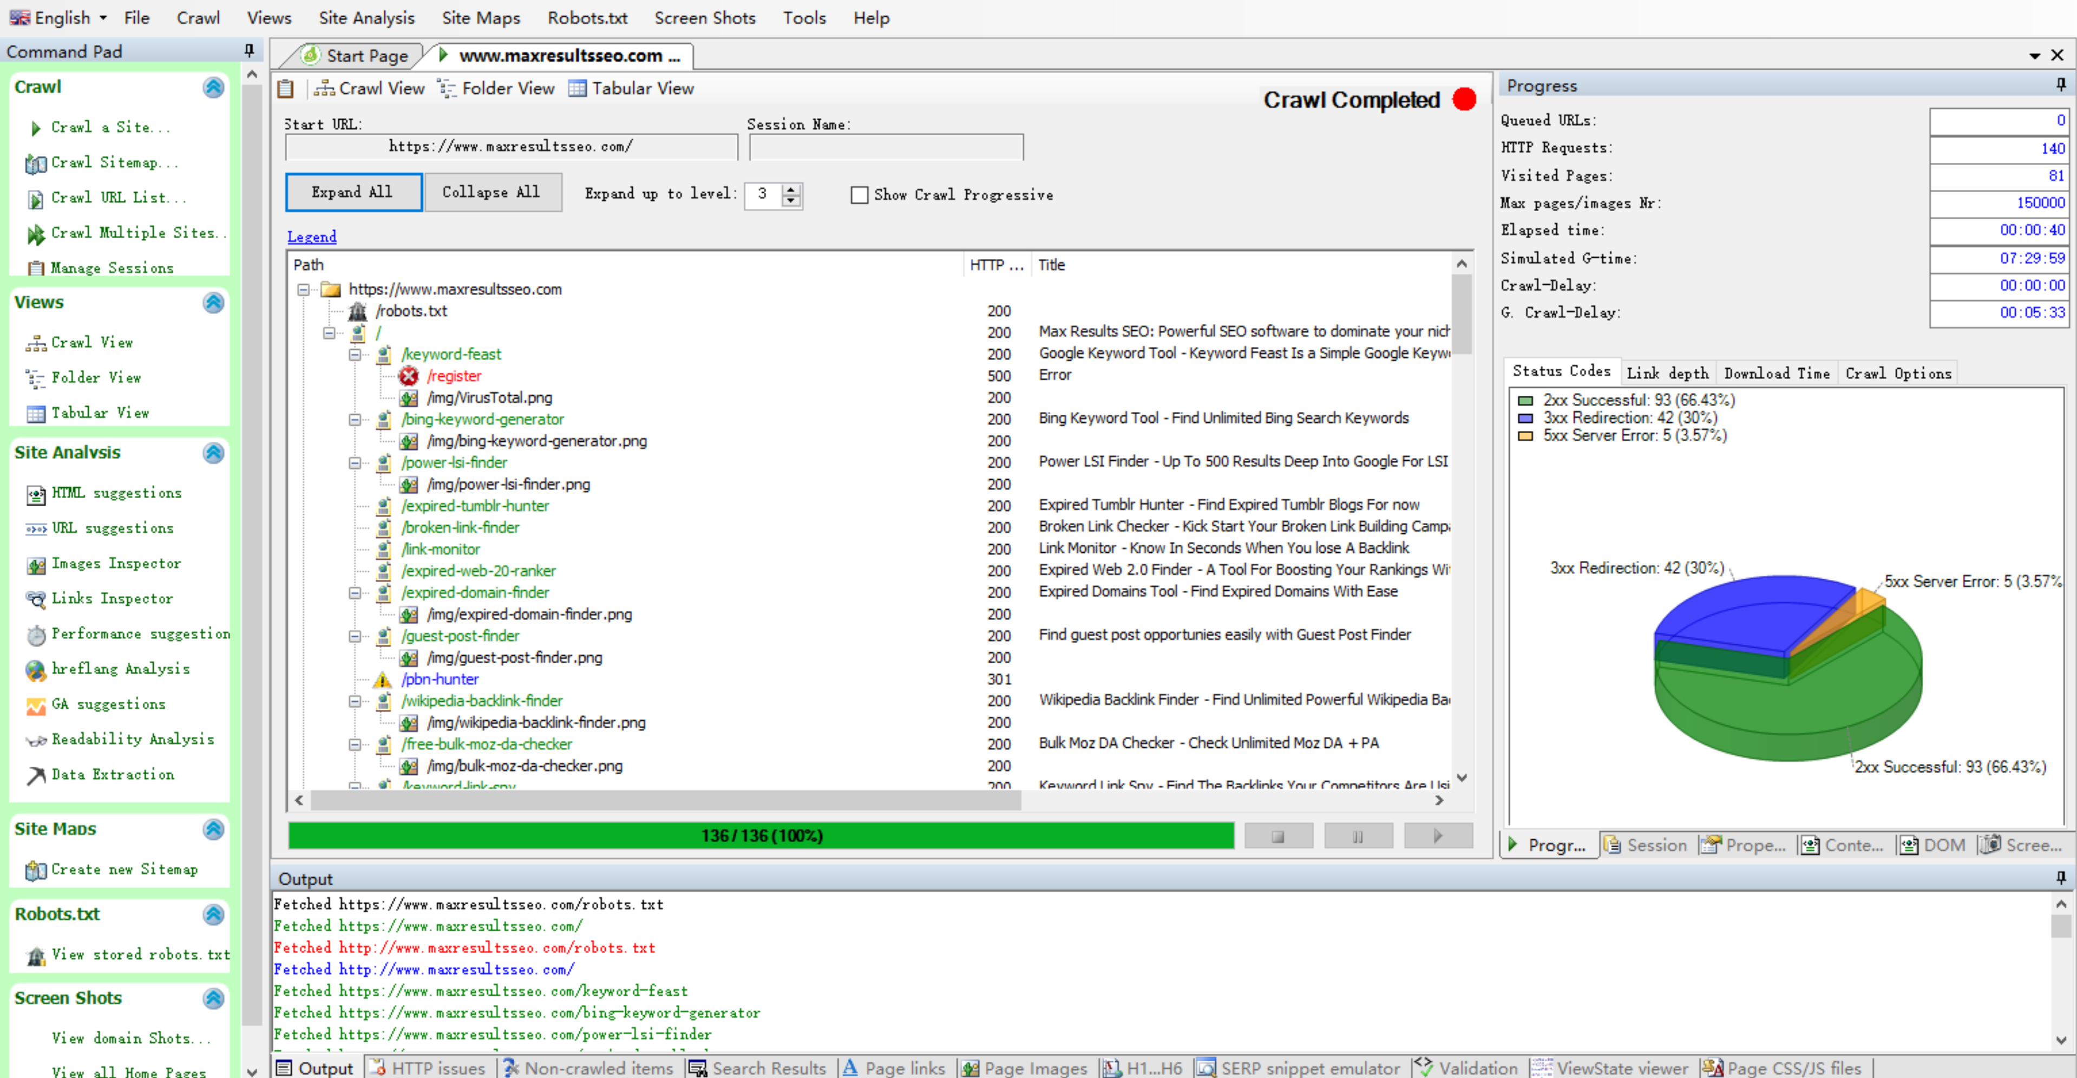Open hreflang Analysis globe icon
This screenshot has height=1078, width=2077.
coord(36,670)
